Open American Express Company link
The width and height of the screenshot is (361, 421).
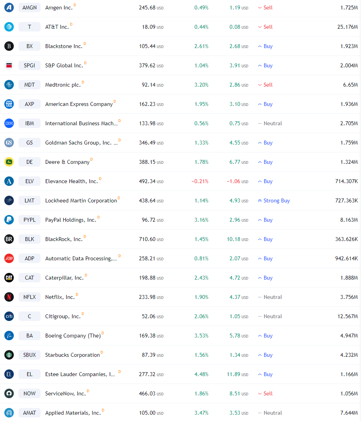click(79, 104)
